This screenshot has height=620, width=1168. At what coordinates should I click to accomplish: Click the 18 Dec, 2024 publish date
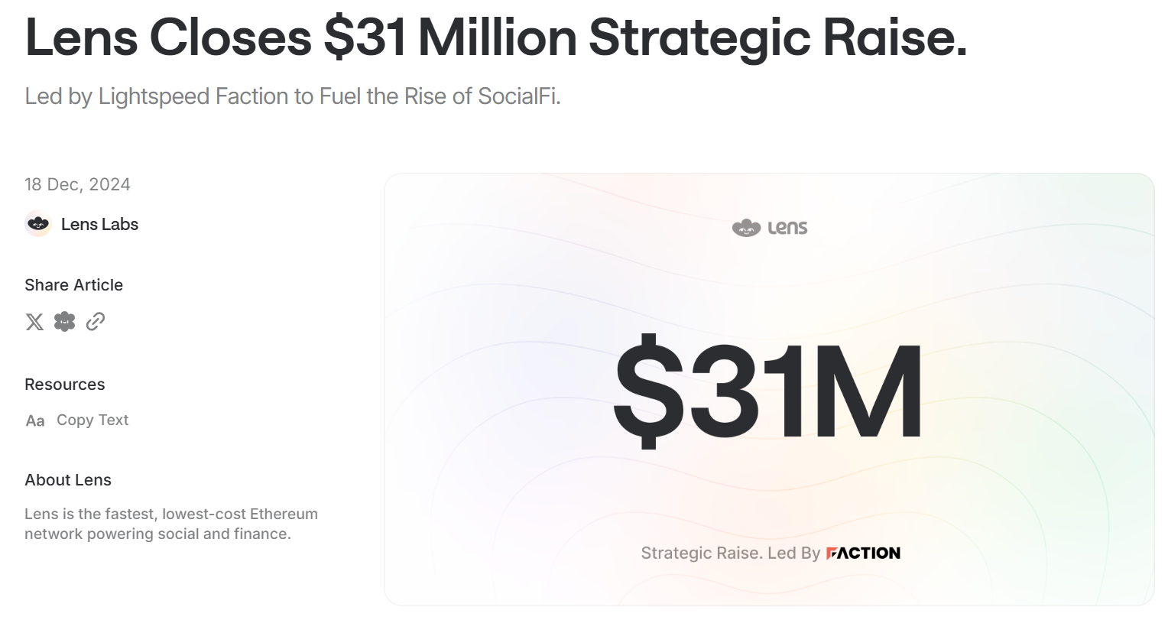(77, 184)
